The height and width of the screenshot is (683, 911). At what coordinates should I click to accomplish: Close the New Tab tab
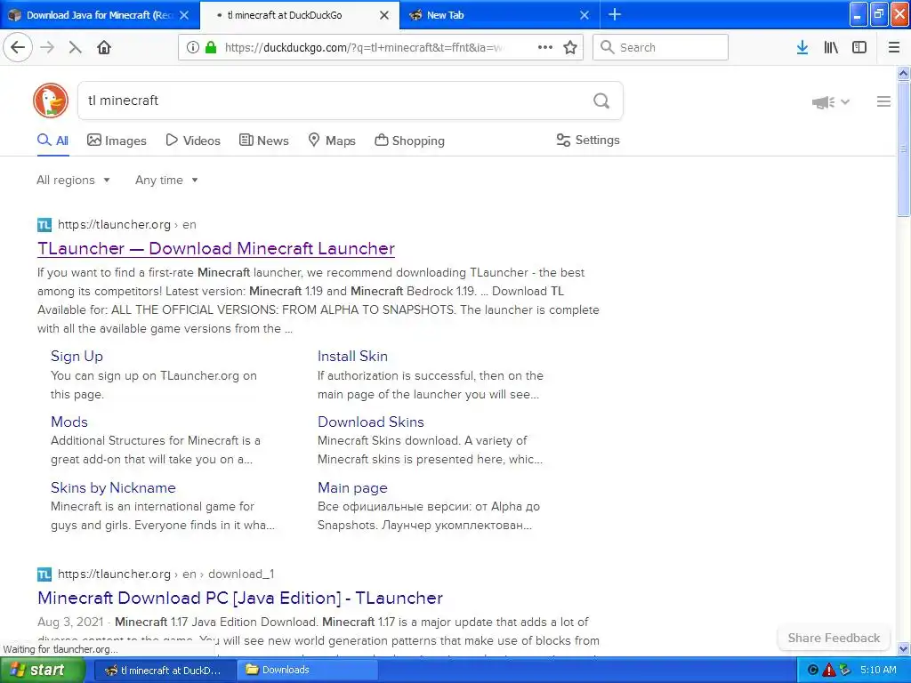click(x=584, y=15)
